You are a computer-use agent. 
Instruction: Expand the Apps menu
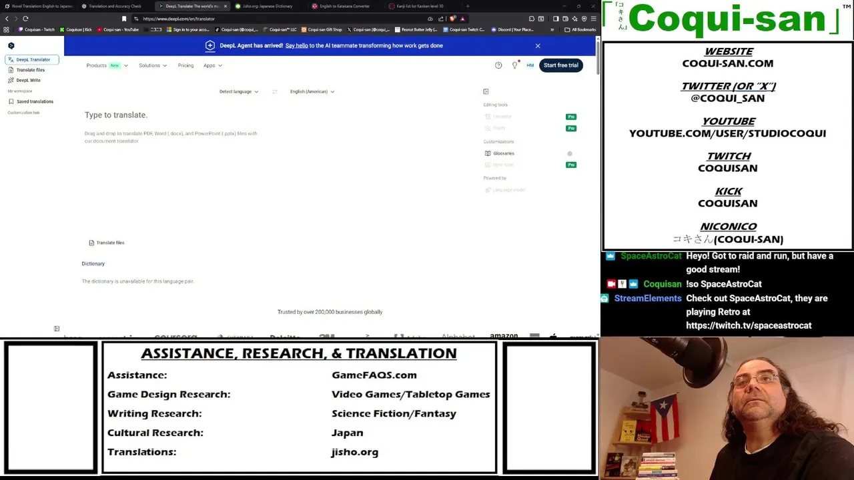213,65
